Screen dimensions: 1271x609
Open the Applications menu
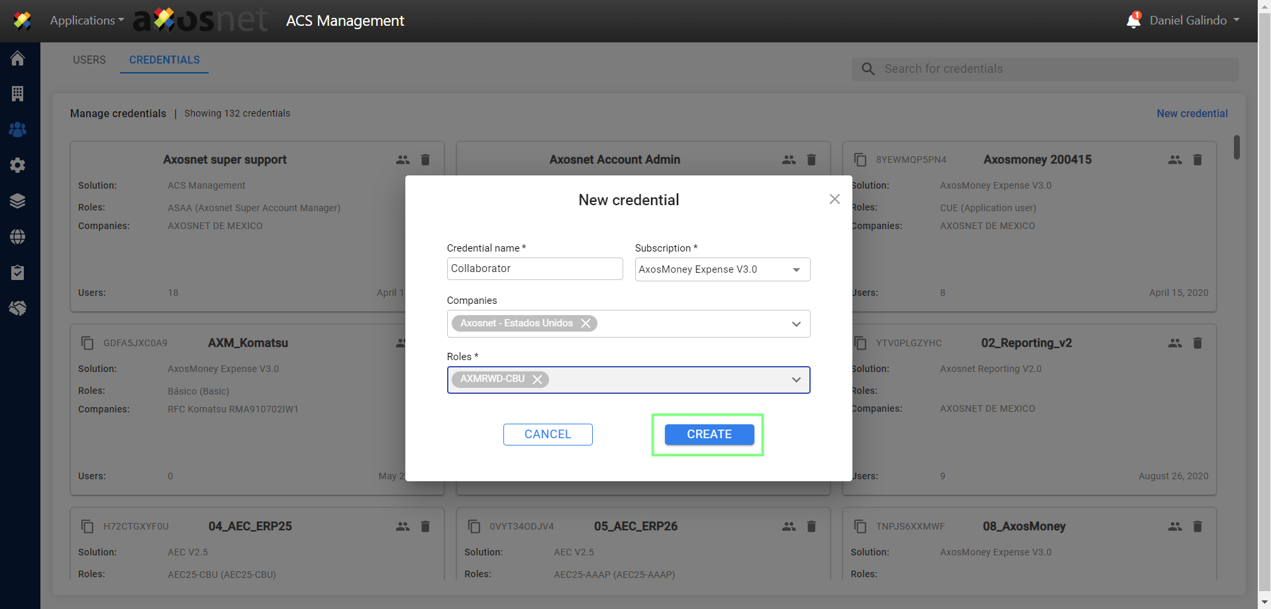(x=86, y=21)
